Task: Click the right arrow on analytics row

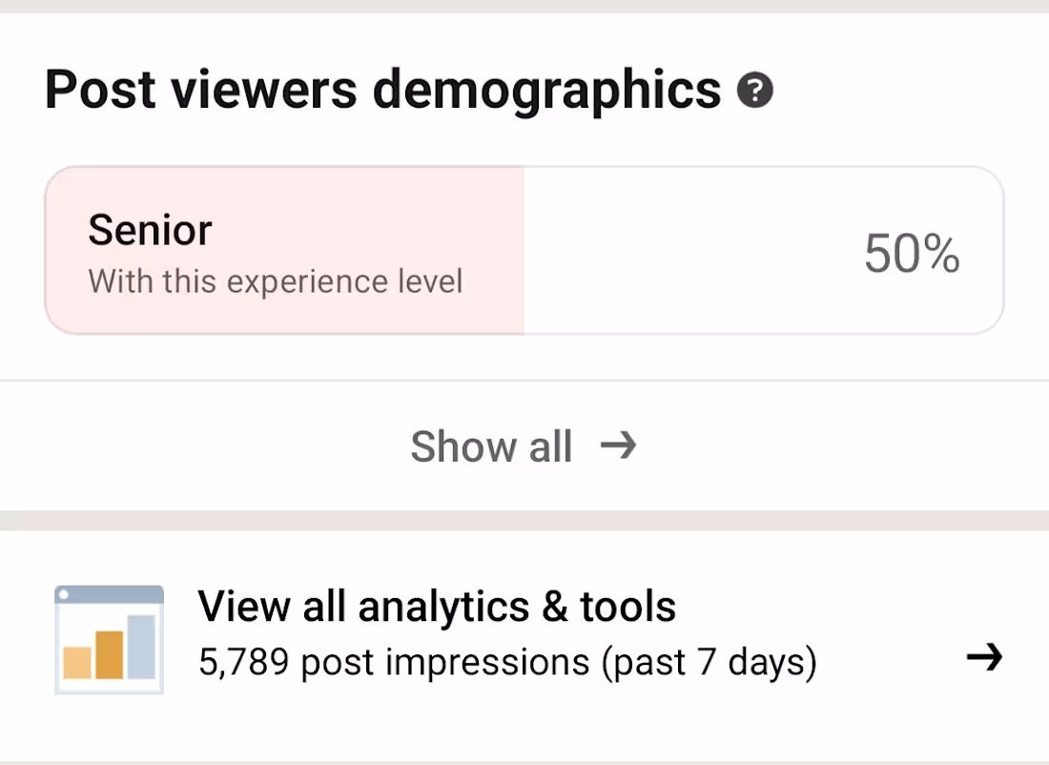Action: [984, 656]
